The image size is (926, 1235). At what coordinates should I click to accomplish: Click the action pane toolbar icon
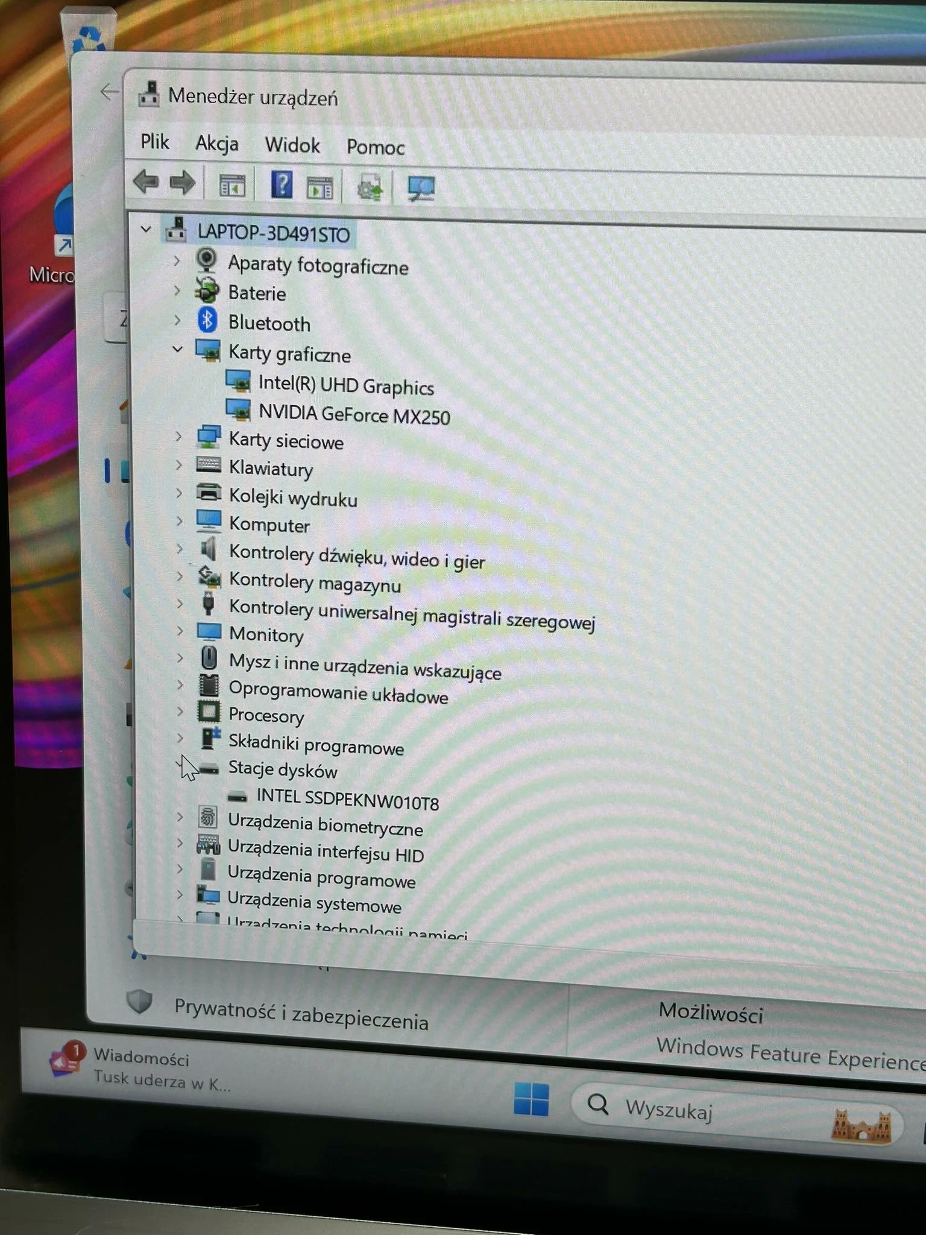320,188
